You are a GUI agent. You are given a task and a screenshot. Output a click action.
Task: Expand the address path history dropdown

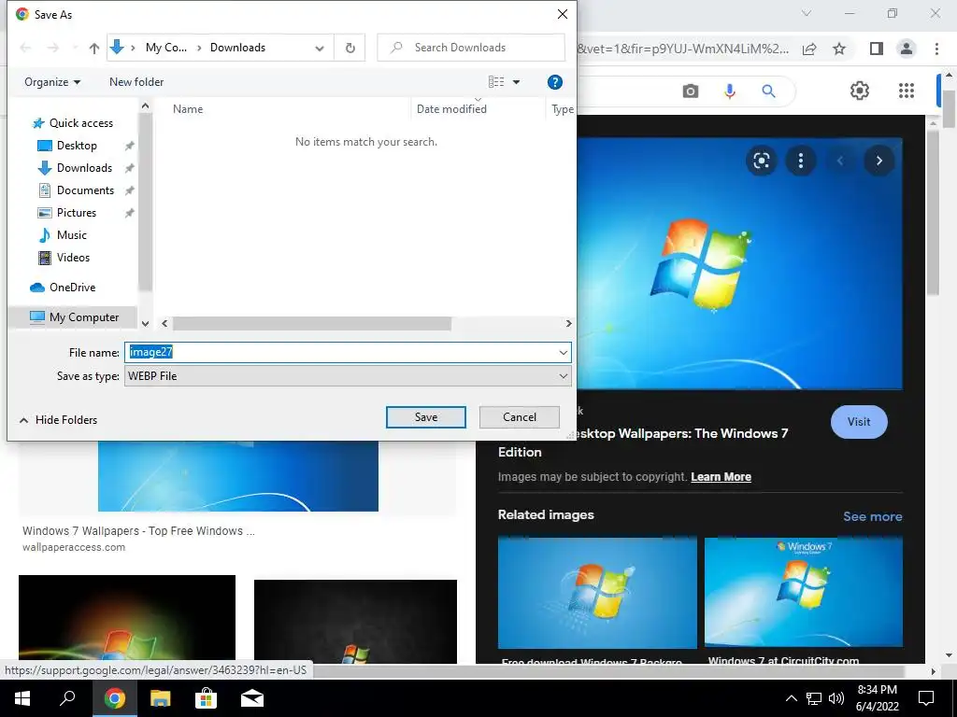[320, 49]
